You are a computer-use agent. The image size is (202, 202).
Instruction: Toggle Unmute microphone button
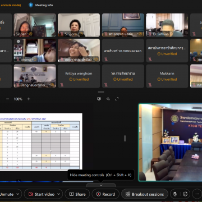7,194
